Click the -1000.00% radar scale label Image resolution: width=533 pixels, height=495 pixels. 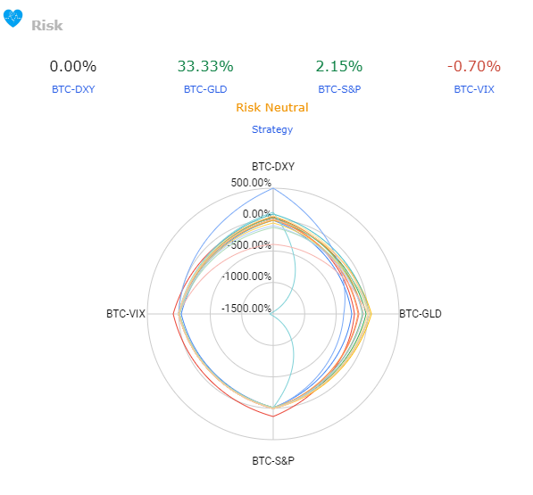(x=246, y=276)
